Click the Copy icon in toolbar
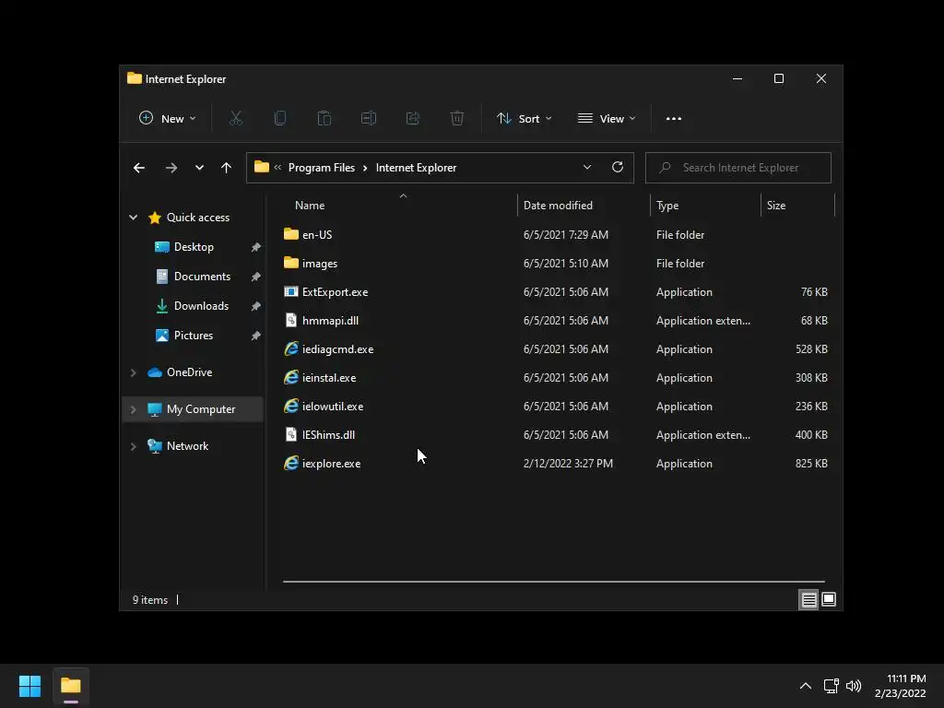 pos(280,119)
